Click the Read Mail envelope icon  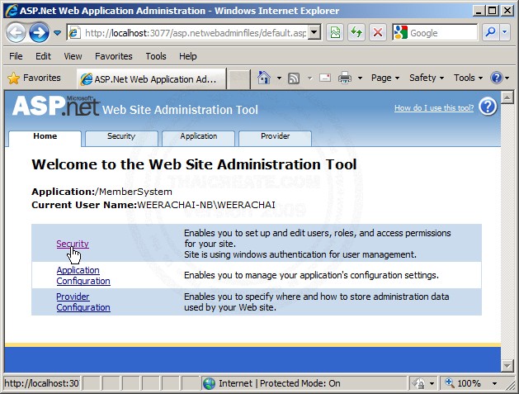click(x=325, y=78)
